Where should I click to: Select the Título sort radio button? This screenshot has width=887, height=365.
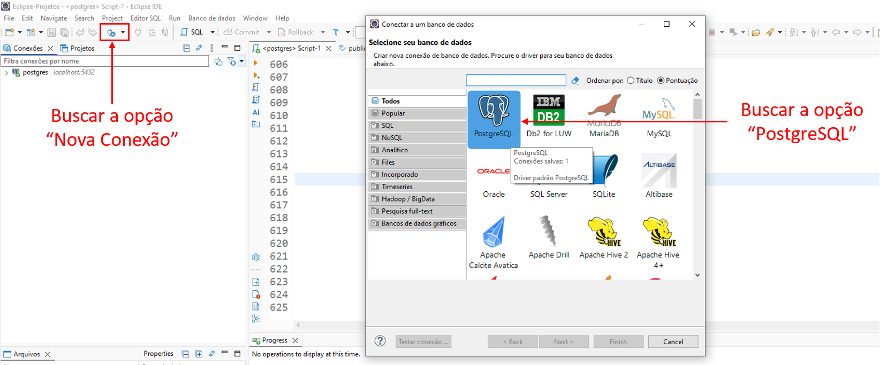631,81
